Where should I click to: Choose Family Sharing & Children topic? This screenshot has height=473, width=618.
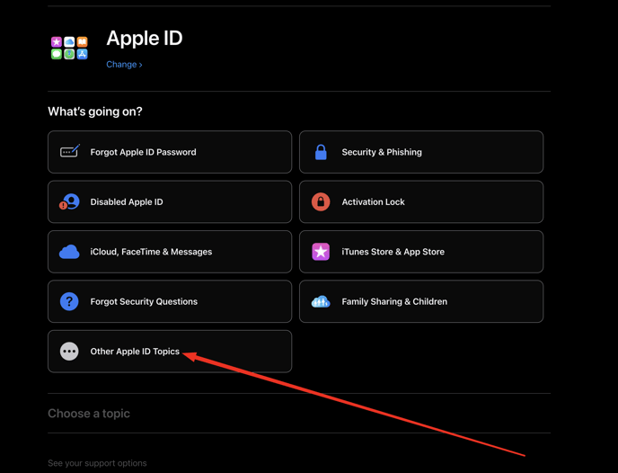point(421,301)
